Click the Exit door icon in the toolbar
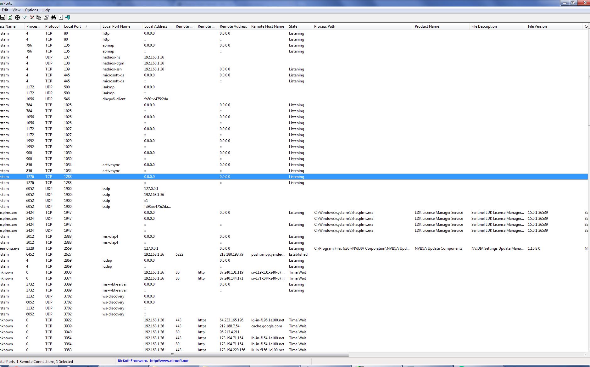Image resolution: width=590 pixels, height=367 pixels. (x=68, y=18)
